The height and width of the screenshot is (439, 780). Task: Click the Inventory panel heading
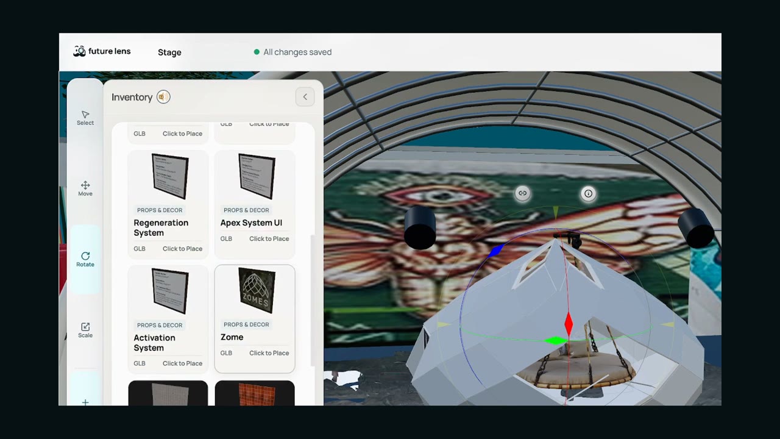coord(132,97)
